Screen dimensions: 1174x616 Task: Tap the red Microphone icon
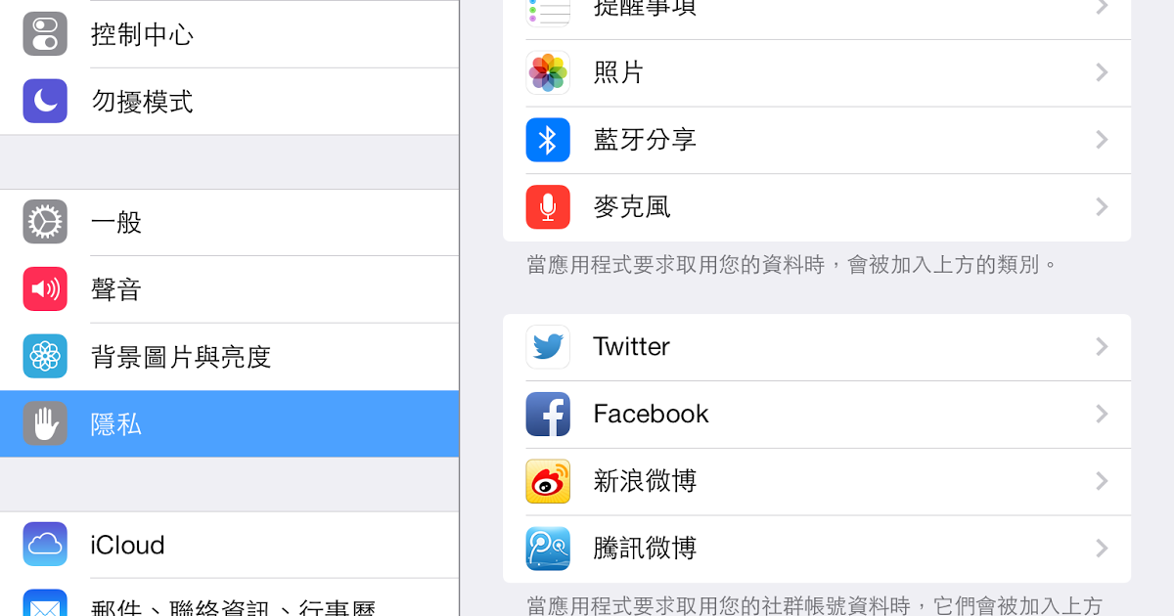pyautogui.click(x=548, y=207)
